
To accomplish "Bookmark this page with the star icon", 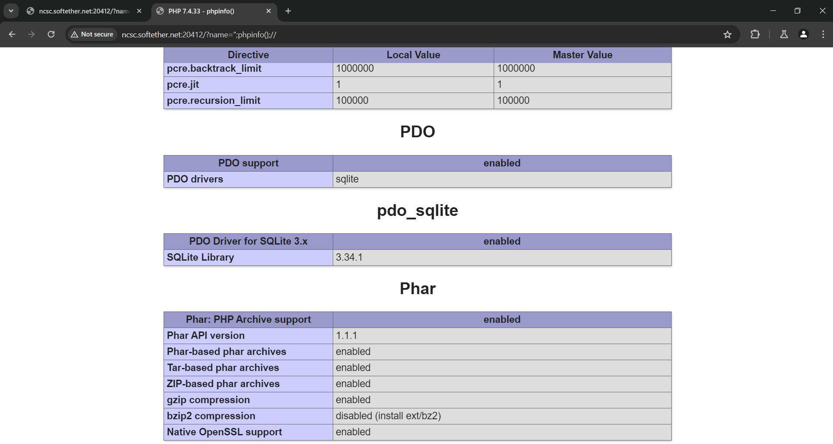I will pyautogui.click(x=727, y=34).
